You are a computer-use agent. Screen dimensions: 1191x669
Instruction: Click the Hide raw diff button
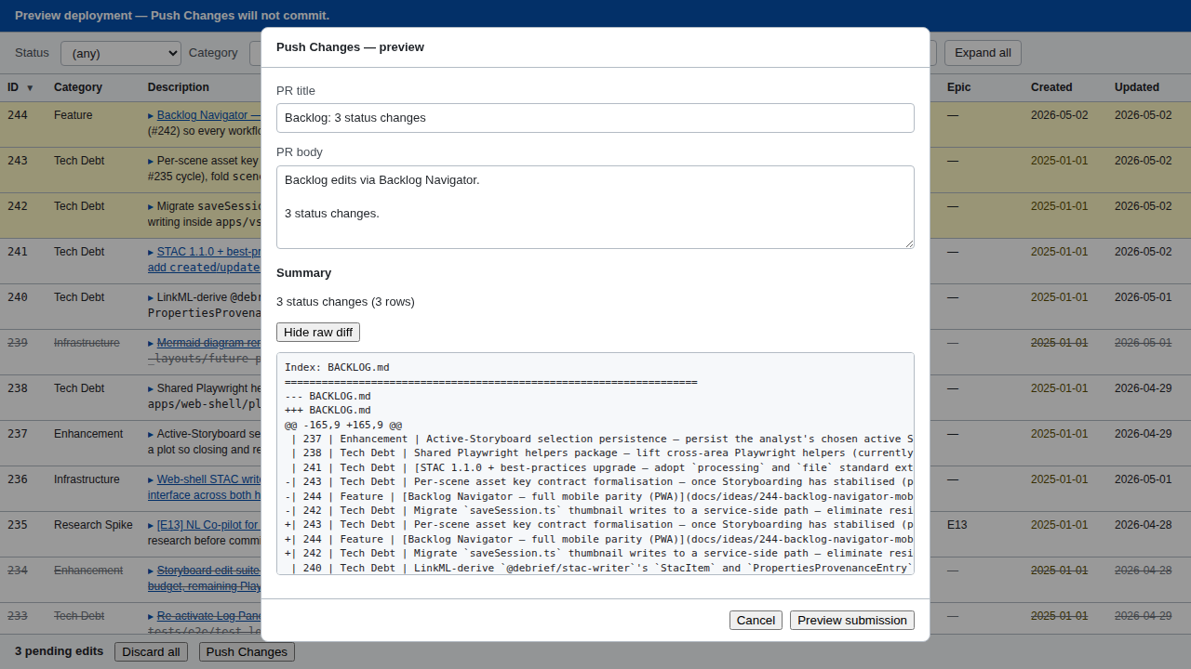pyautogui.click(x=318, y=333)
